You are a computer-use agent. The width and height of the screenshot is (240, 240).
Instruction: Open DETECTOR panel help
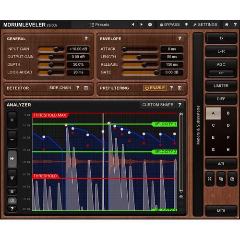78,88
